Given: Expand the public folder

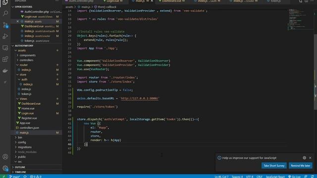Looking at the screenshot, I should point(16,157).
